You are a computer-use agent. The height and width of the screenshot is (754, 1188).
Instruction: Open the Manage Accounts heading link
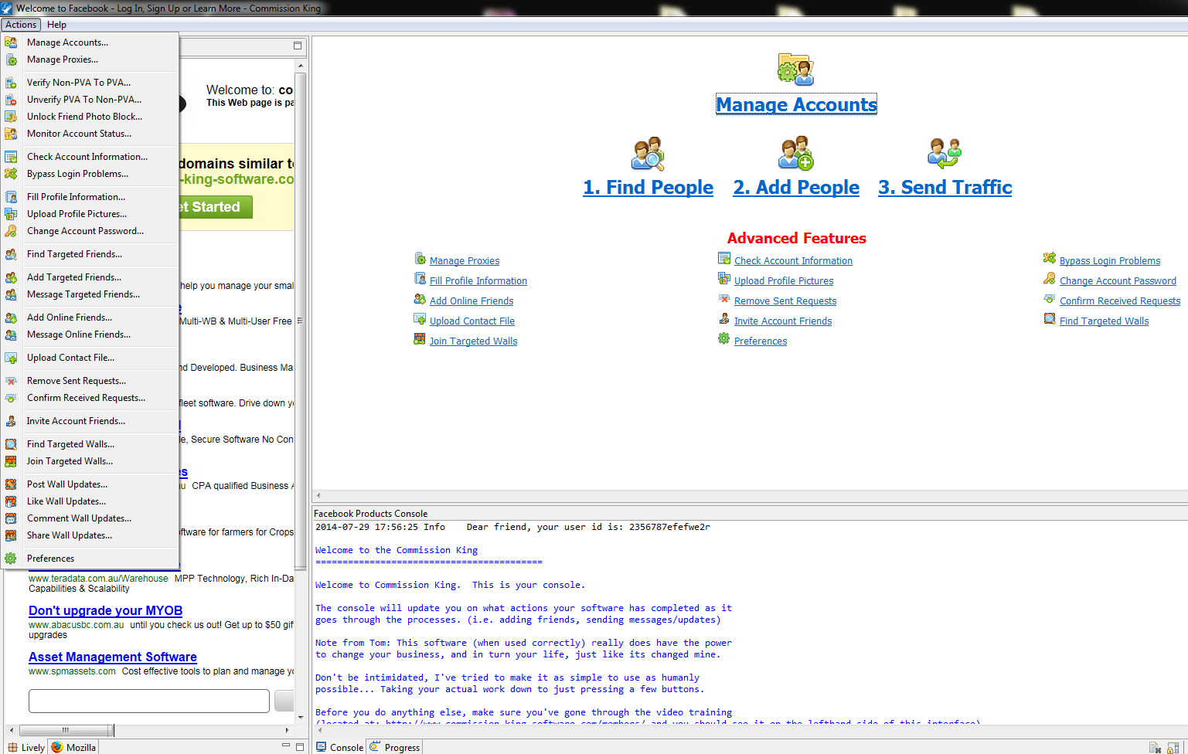[x=796, y=104]
